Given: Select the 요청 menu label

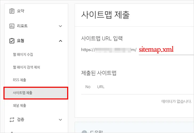Looking at the screenshot, I should click(21, 41).
